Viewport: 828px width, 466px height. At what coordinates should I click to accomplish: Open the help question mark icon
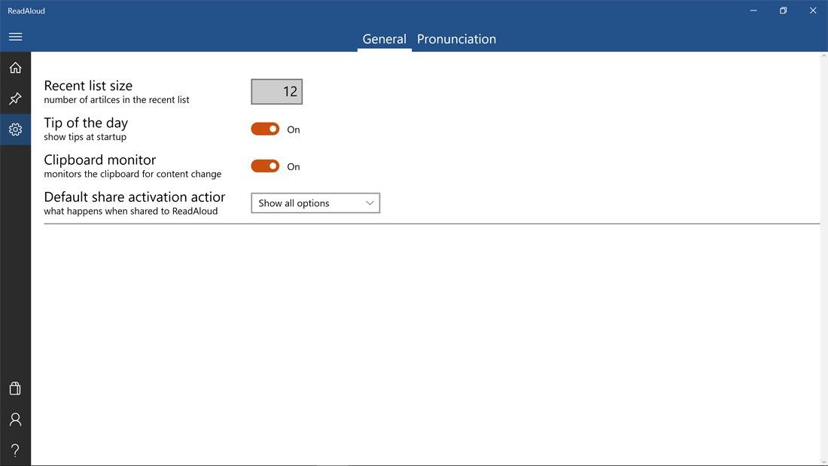(15, 448)
